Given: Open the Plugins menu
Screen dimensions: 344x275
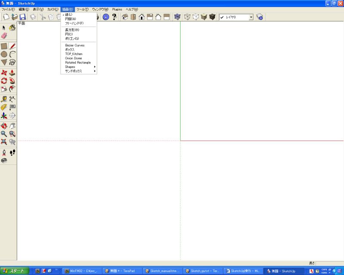Looking at the screenshot, I should coord(117,9).
